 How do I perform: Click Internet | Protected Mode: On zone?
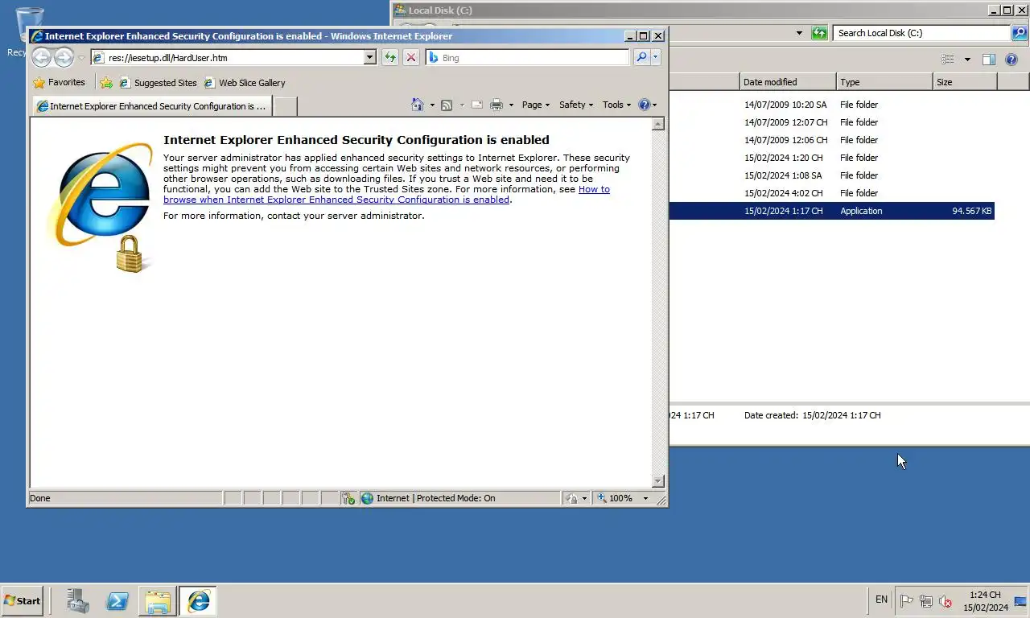tap(459, 498)
